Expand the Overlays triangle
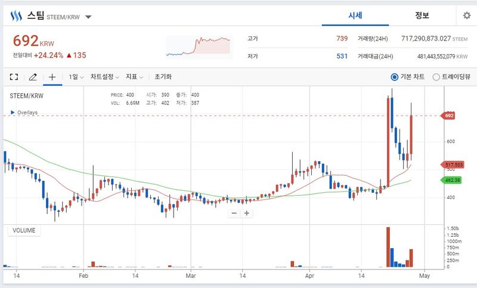477x288 pixels. click(x=13, y=112)
